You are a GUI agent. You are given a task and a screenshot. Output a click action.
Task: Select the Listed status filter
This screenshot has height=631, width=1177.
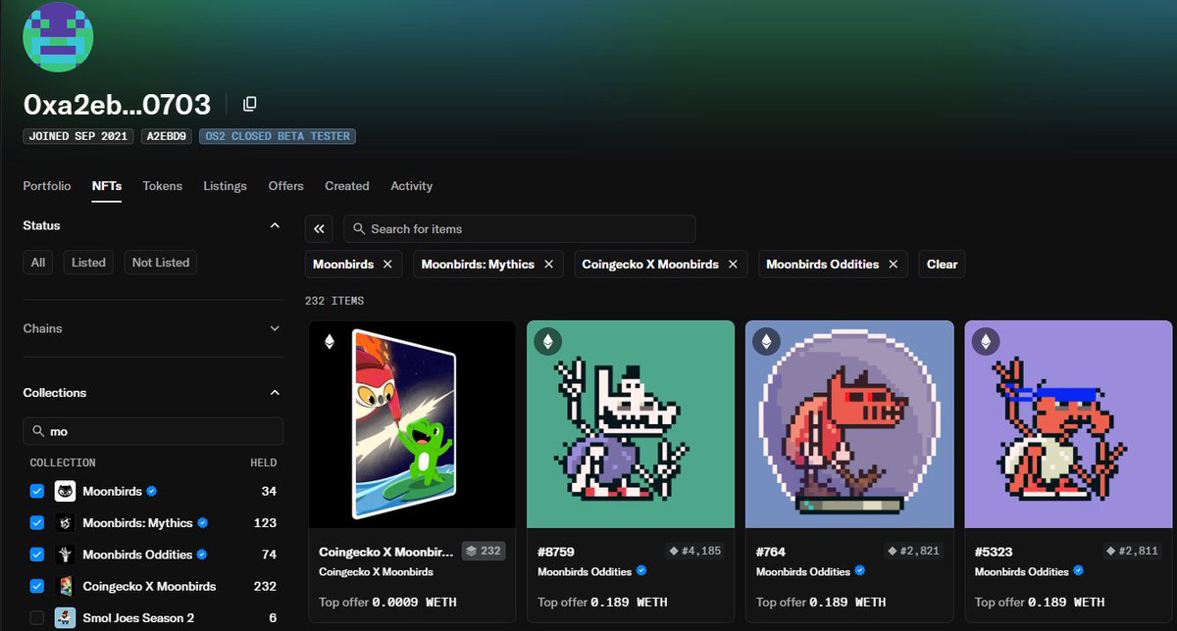click(x=88, y=263)
